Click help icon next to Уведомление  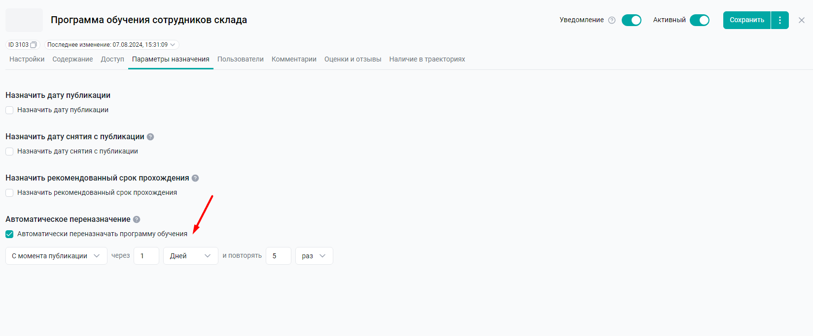click(x=612, y=20)
